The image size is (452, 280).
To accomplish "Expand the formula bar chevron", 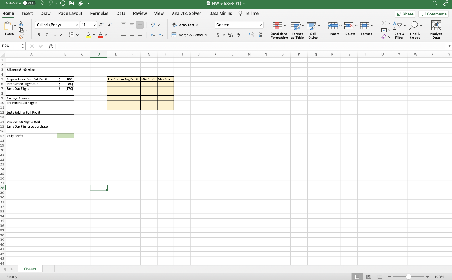I will (x=449, y=46).
